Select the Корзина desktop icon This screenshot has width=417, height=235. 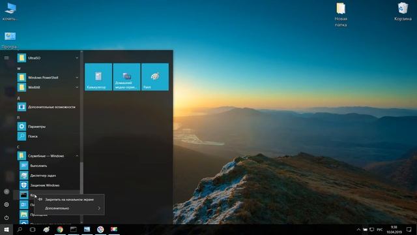point(403,12)
